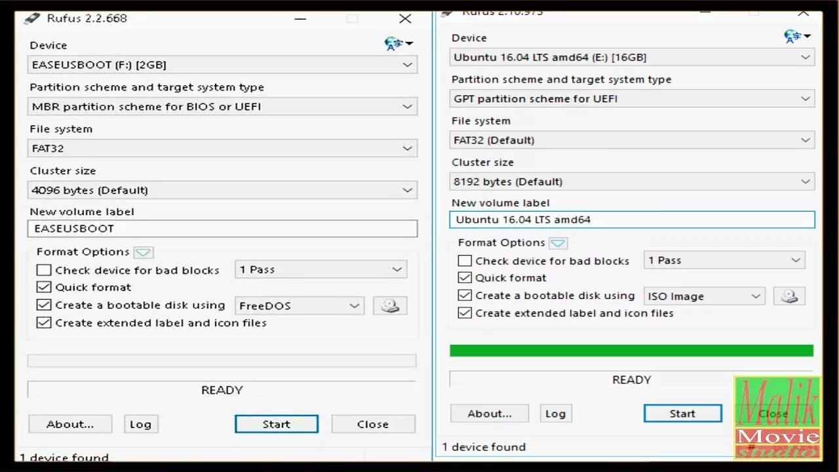
Task: Open the ISO Image boot type dropdown
Action: [704, 296]
